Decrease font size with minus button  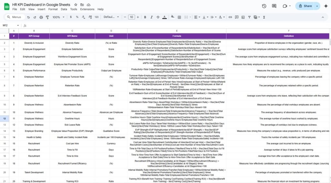coord(125,17)
